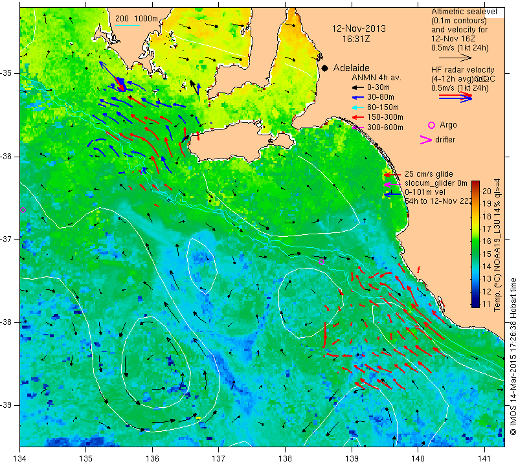The width and height of the screenshot is (518, 466).
Task: Click the 300-600m legend text
Action: [385, 128]
